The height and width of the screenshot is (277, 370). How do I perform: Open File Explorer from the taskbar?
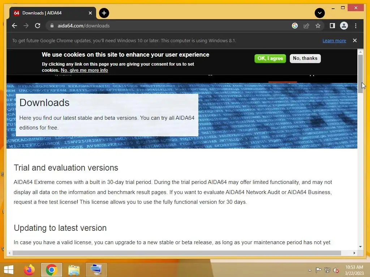[x=74, y=270]
